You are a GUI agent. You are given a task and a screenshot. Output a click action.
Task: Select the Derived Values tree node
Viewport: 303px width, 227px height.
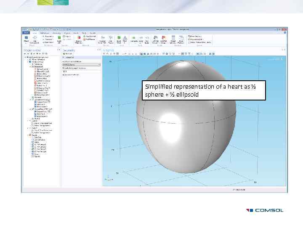(x=38, y=140)
